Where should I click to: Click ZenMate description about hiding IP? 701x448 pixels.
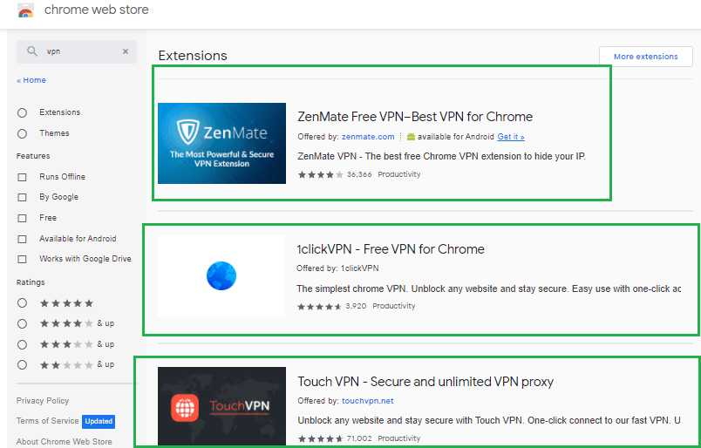pos(442,157)
